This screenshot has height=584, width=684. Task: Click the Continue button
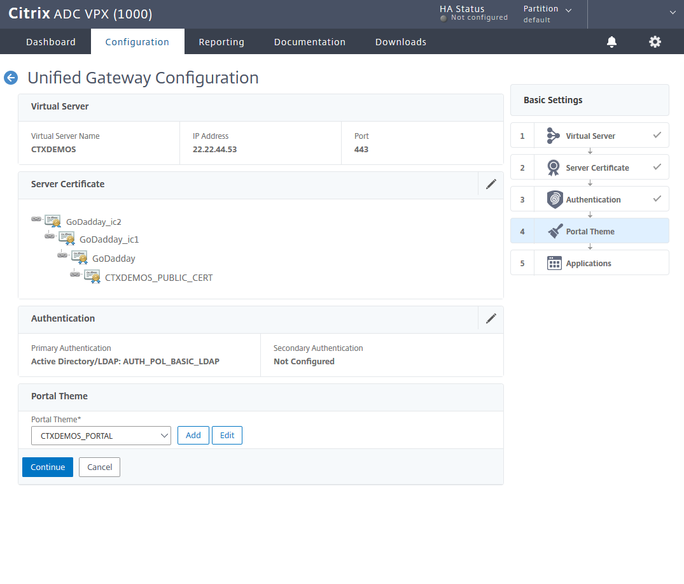point(48,467)
